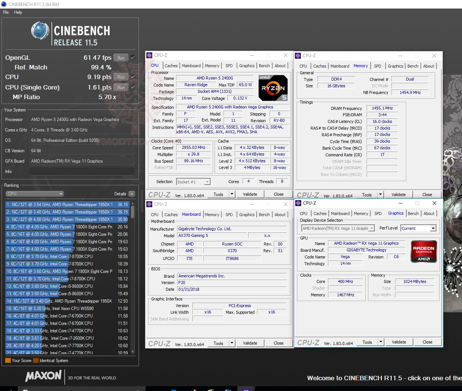Switch to the Bench tab in CPU-Z

264,66
